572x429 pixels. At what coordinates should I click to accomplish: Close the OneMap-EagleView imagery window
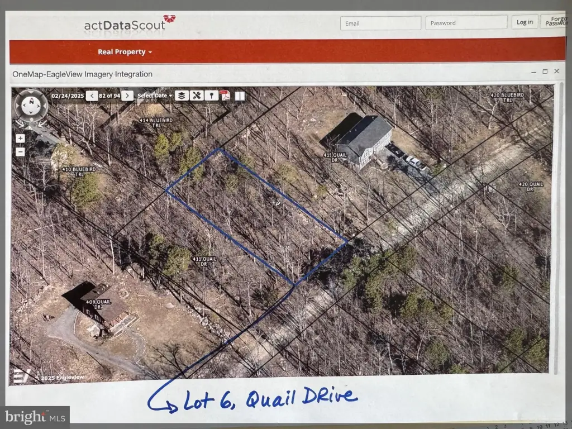pyautogui.click(x=556, y=71)
